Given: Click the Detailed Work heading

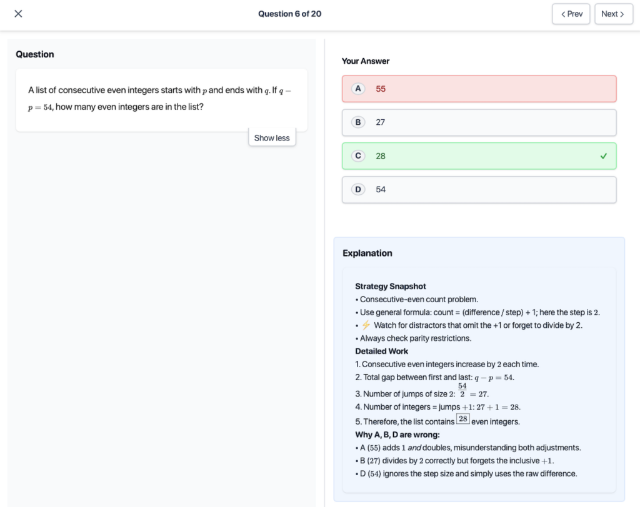Looking at the screenshot, I should [x=381, y=351].
